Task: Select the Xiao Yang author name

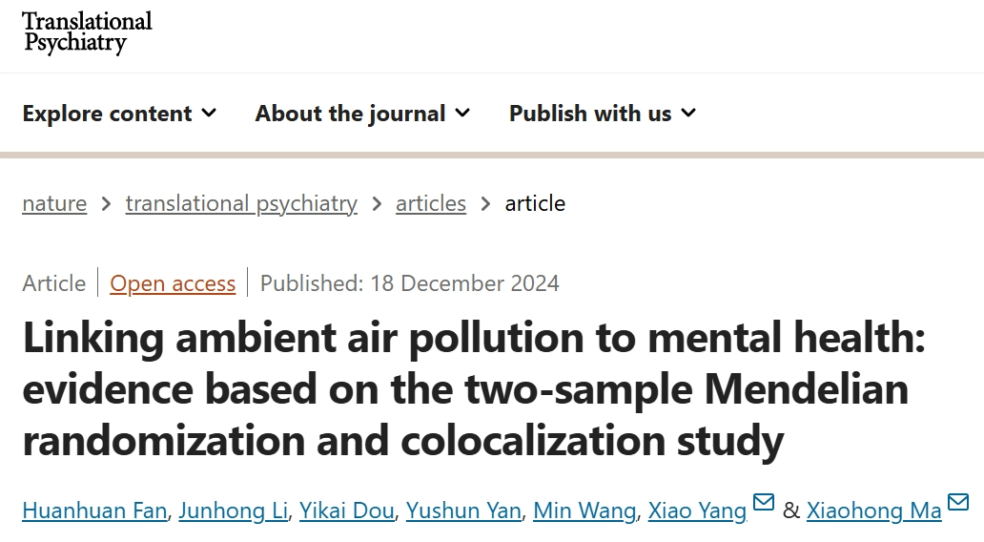Action: 697,511
